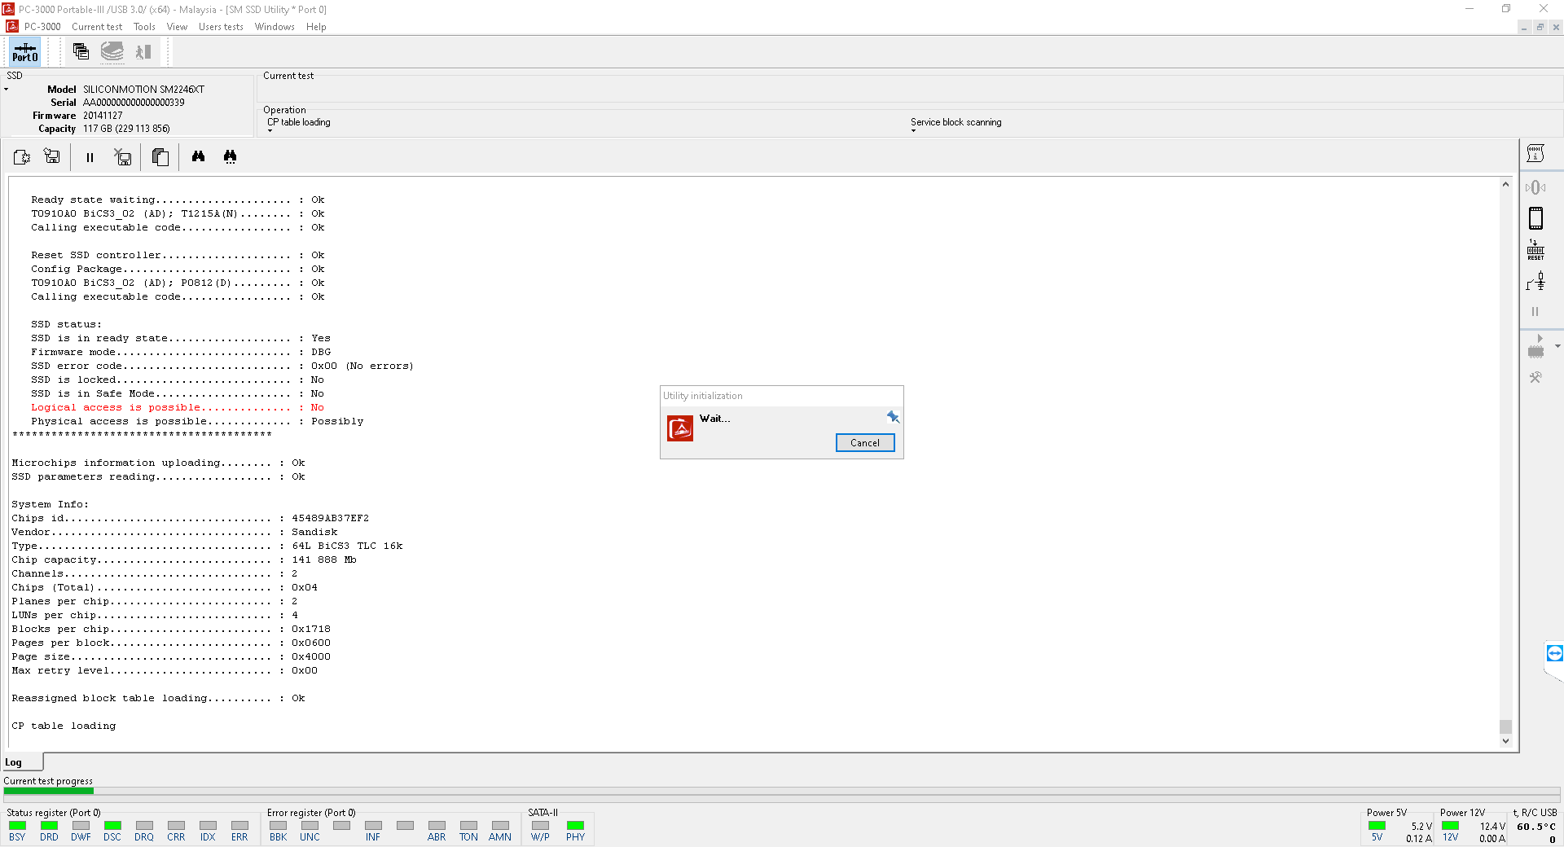Click the binoculars find-next icon with dots
This screenshot has height=847, width=1564.
pos(230,156)
